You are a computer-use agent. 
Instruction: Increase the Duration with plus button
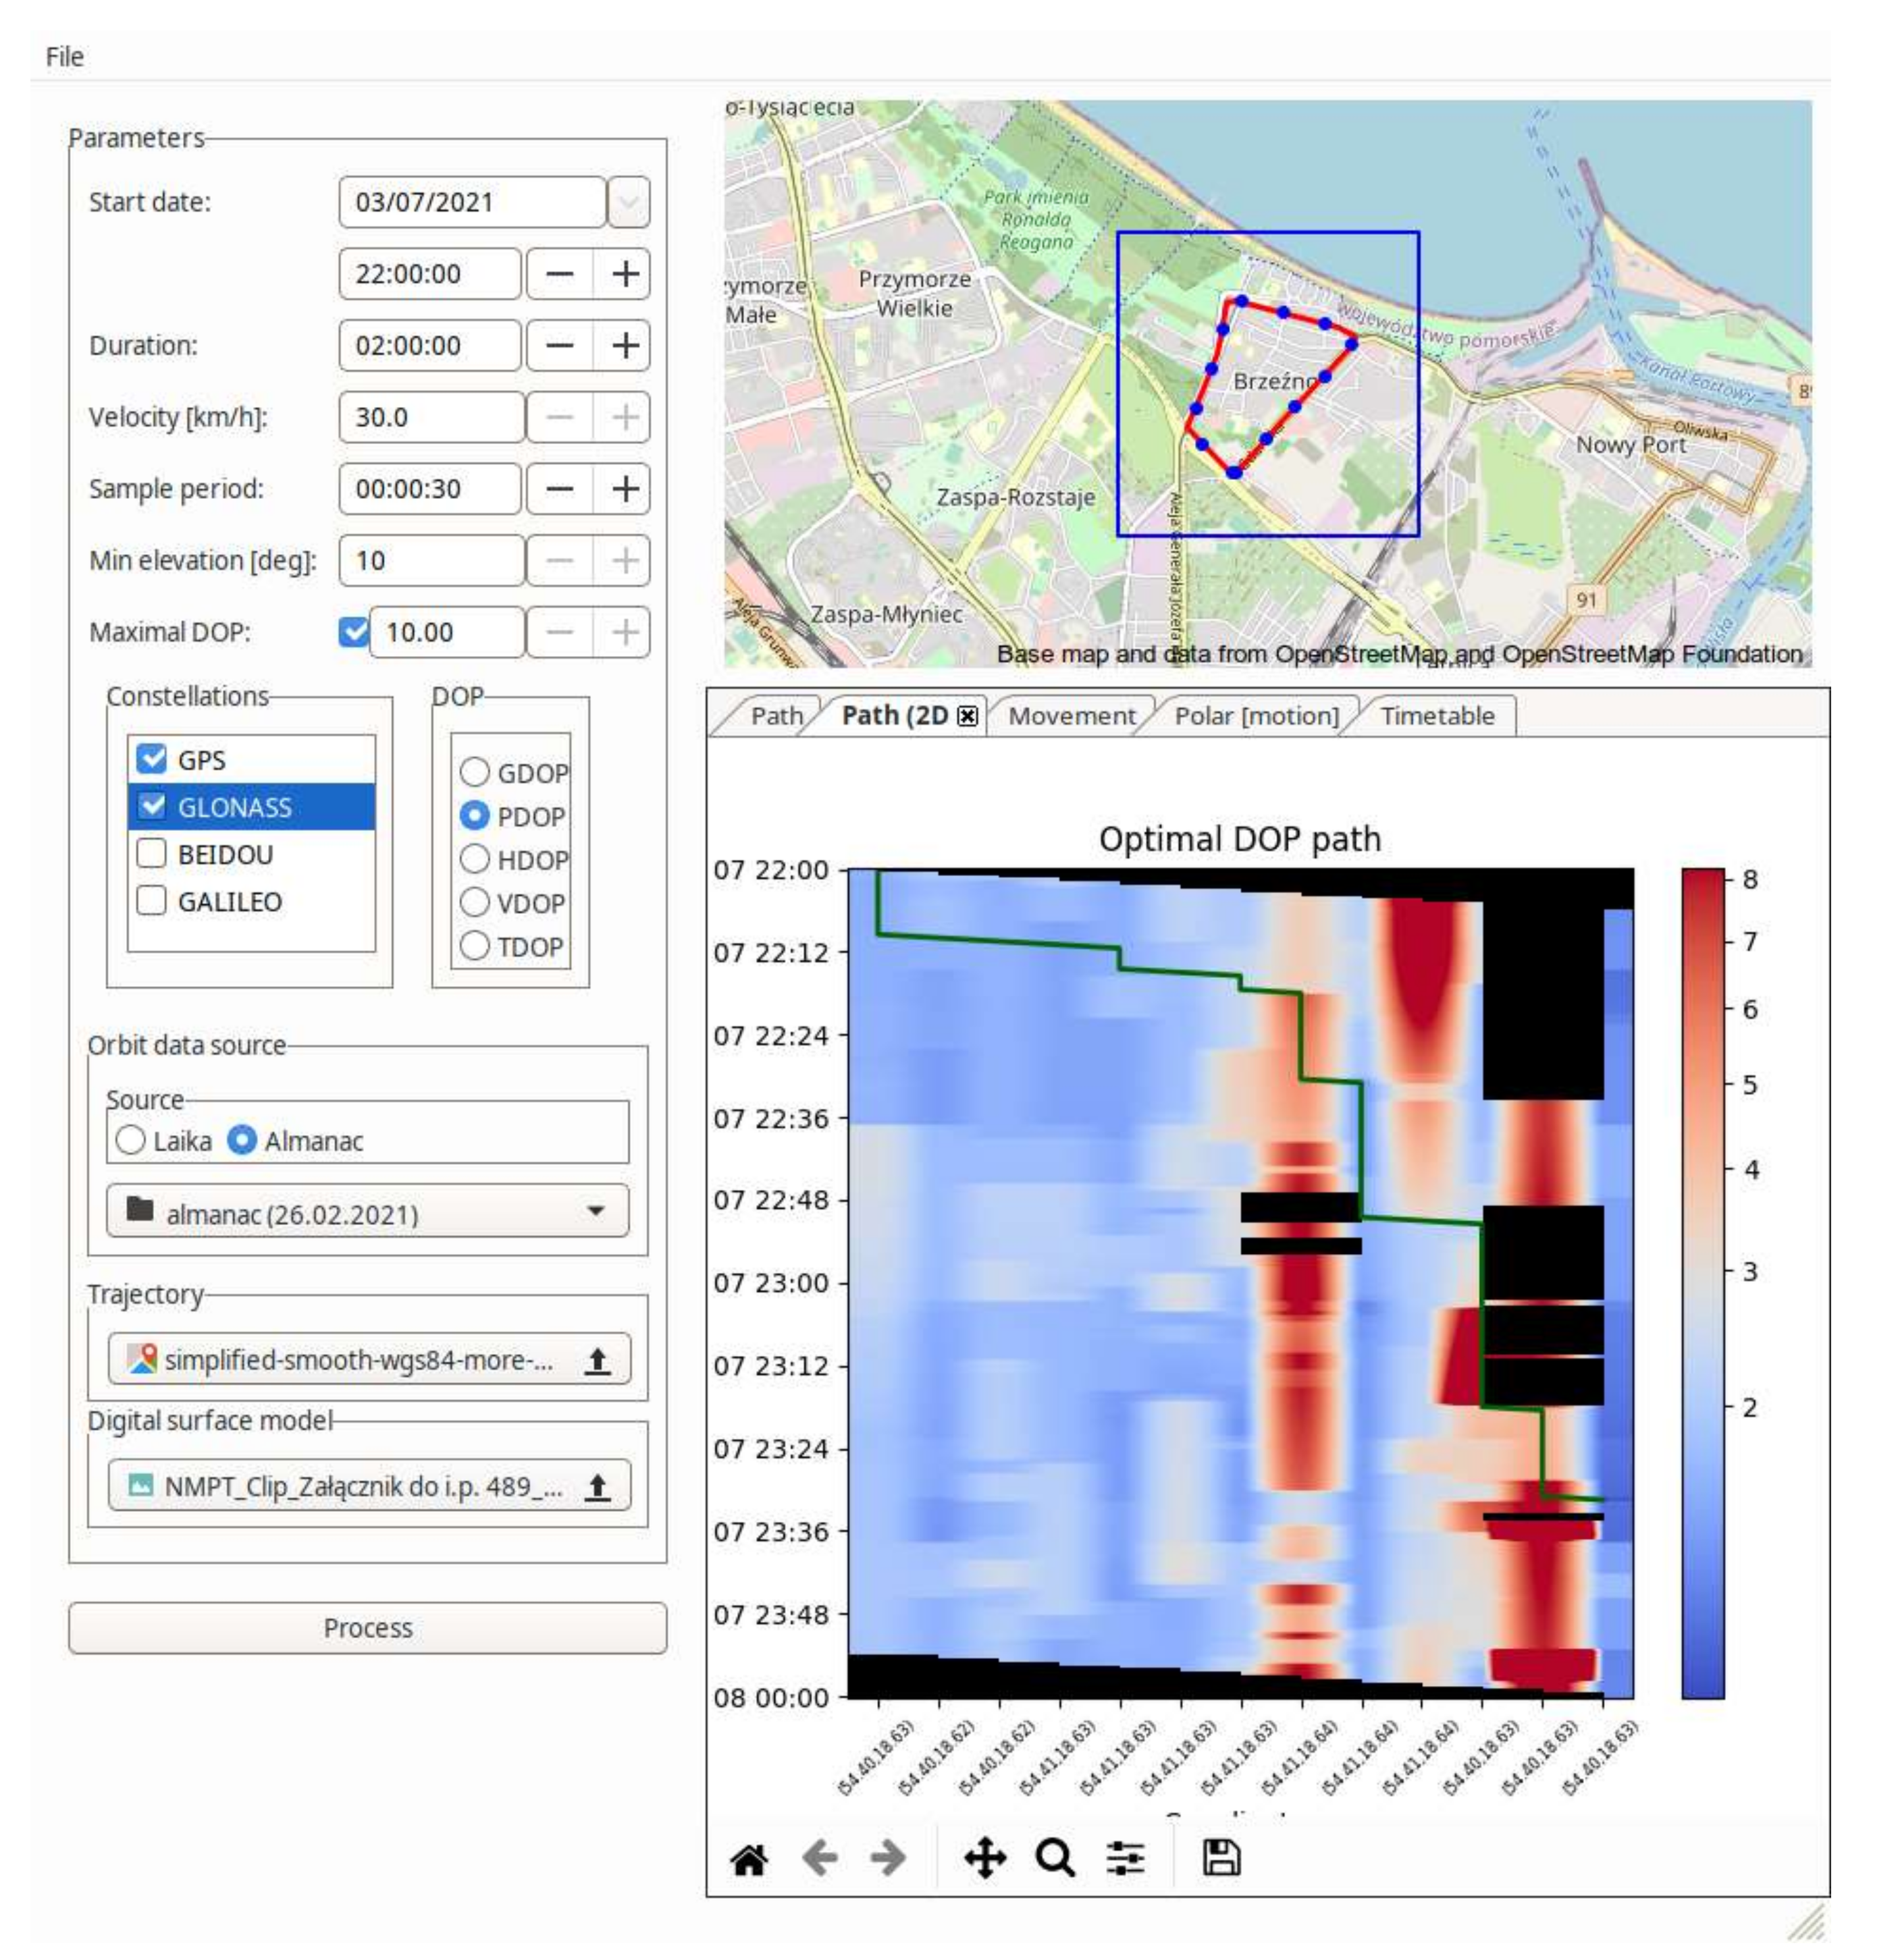[x=625, y=346]
